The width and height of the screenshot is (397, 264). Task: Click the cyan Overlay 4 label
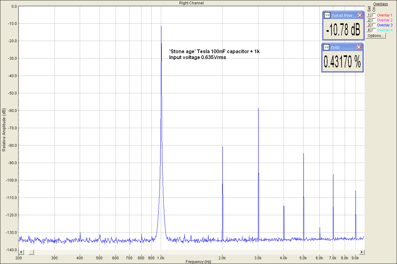click(385, 30)
